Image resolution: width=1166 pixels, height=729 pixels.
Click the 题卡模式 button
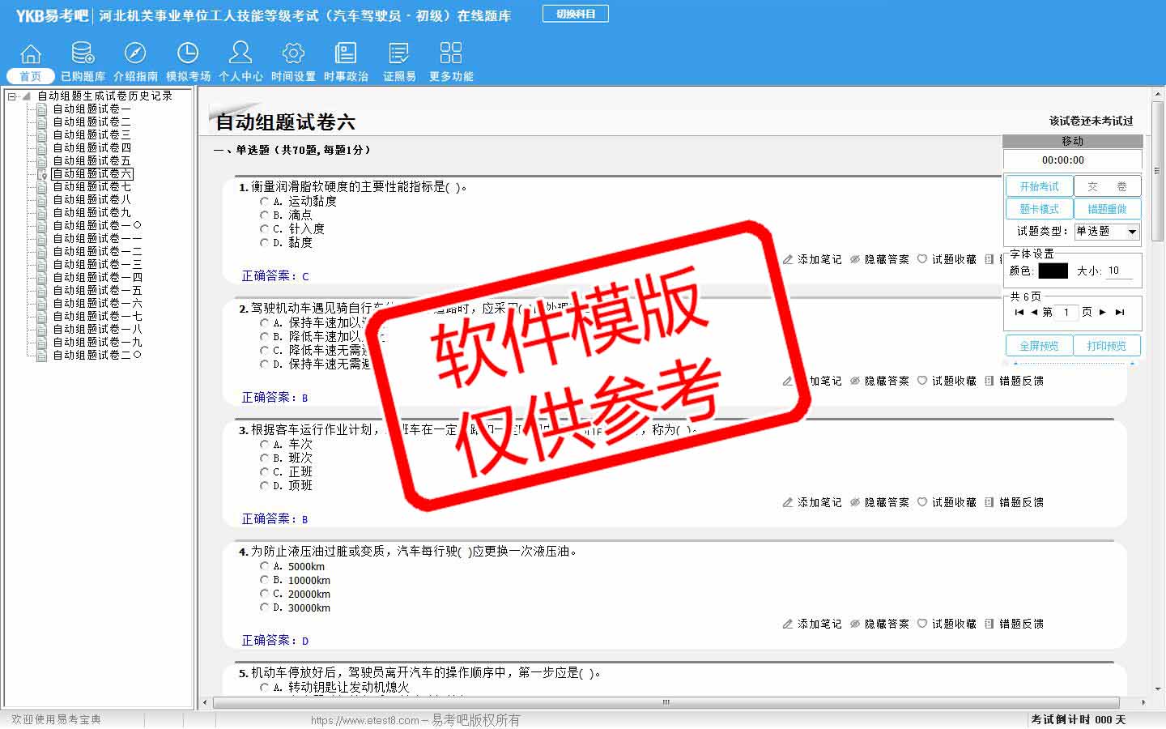click(x=1039, y=209)
